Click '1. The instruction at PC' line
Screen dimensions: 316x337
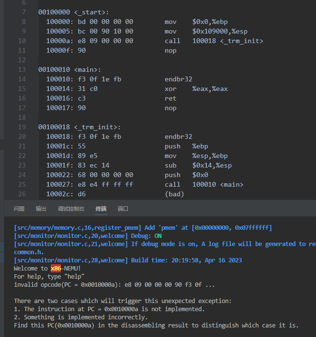click(109, 309)
